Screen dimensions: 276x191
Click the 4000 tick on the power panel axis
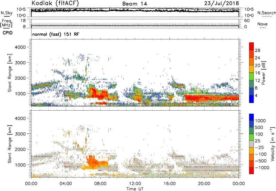click(20, 47)
